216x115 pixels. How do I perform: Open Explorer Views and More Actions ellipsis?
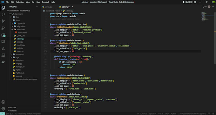37,7
